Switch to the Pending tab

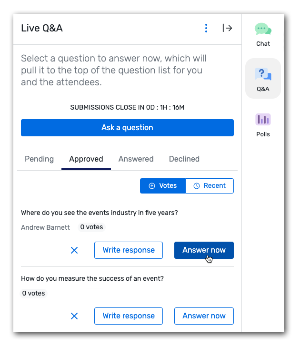[39, 159]
